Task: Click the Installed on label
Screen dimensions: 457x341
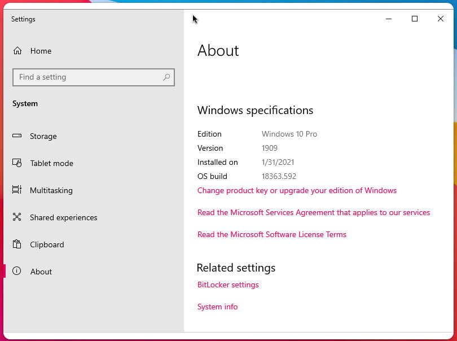Action: tap(218, 162)
